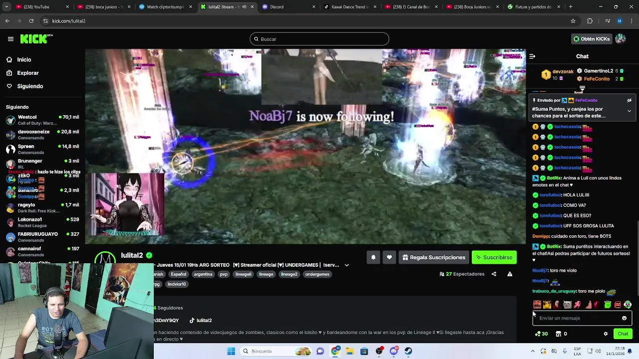Open Steam from the taskbar
Viewport: 639px width, 359px height.
408,351
